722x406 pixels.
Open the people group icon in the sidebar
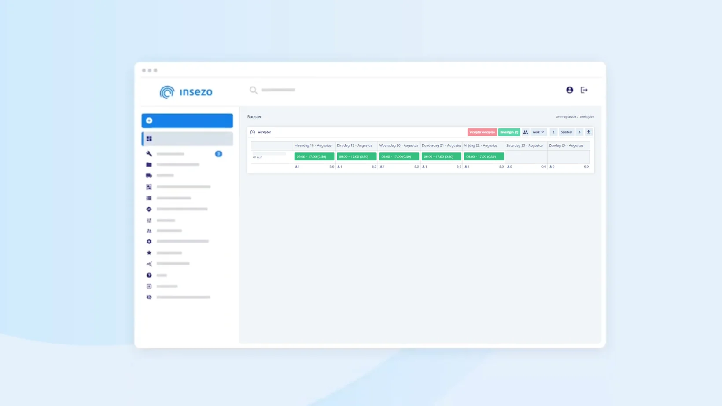pyautogui.click(x=149, y=231)
